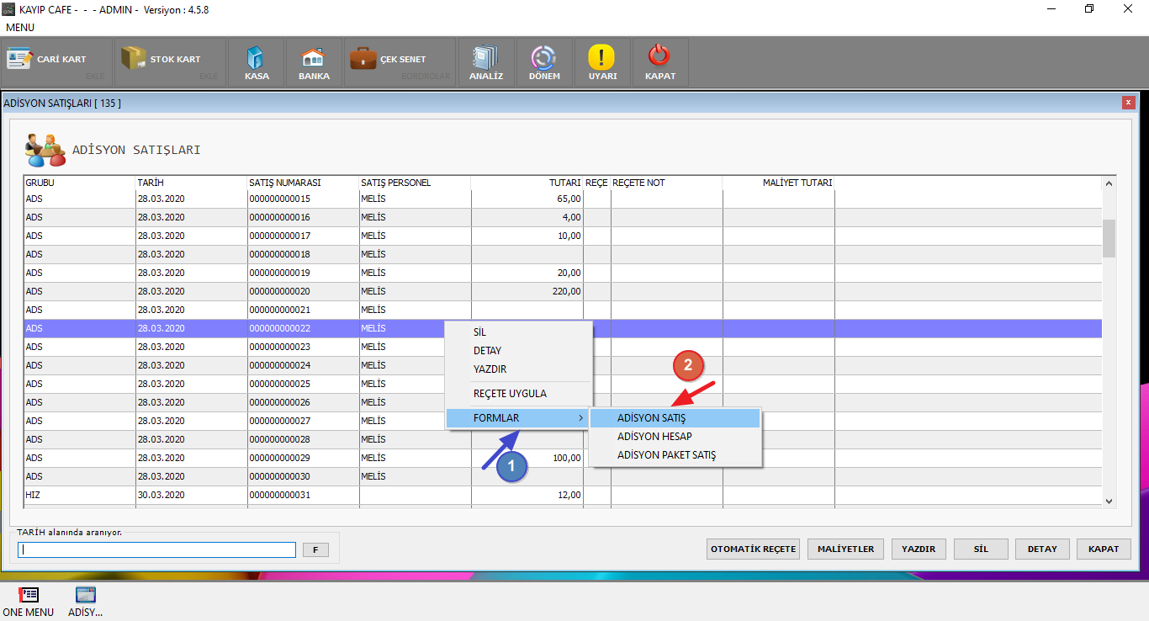Click the MALİYET TUTARI column header

(x=779, y=183)
